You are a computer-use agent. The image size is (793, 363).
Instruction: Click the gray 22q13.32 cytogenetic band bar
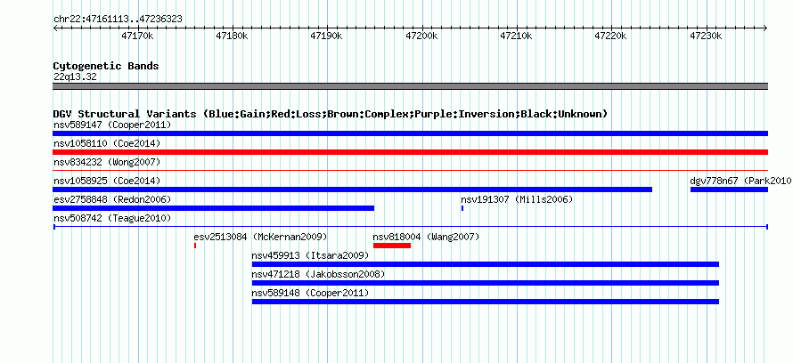tap(410, 86)
